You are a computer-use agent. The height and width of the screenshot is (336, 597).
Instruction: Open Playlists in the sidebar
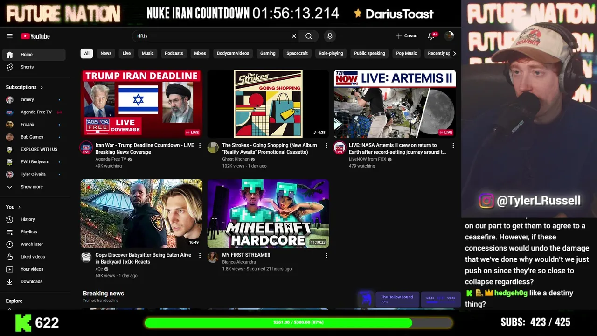tap(34, 232)
